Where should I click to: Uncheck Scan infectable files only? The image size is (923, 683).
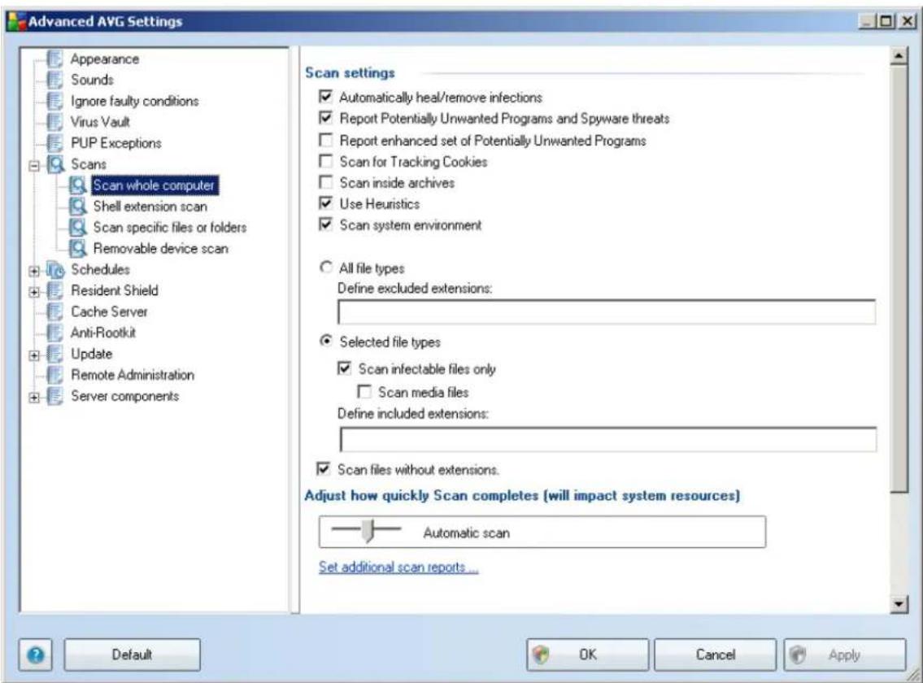tap(344, 368)
